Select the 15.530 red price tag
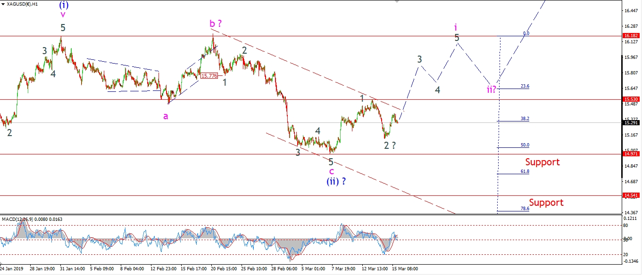This screenshot has width=642, height=275. pyautogui.click(x=631, y=99)
